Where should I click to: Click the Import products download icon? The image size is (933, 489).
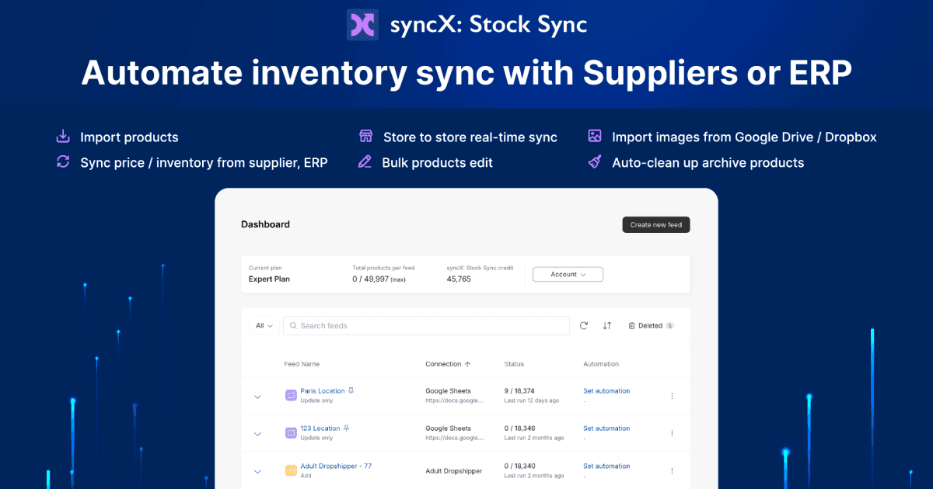(63, 137)
